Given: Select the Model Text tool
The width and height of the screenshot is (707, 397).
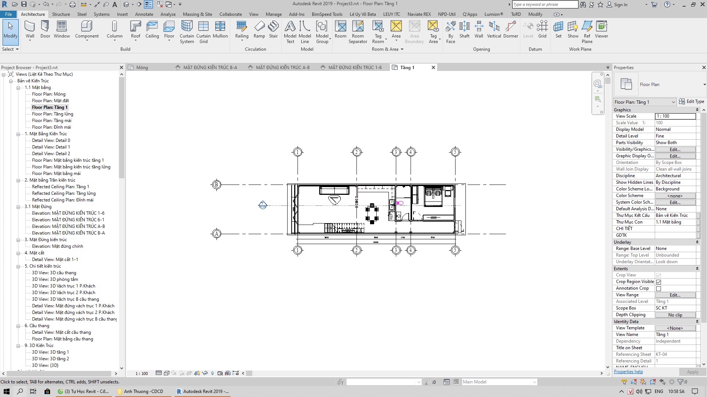Looking at the screenshot, I should 290,31.
